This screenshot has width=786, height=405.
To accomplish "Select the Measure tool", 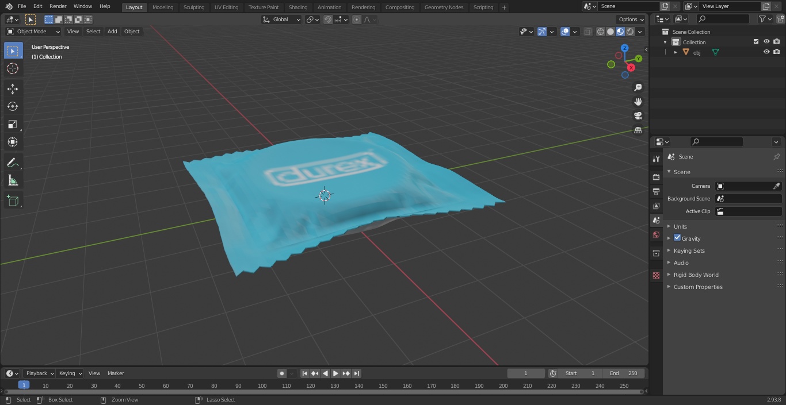I will coord(13,181).
